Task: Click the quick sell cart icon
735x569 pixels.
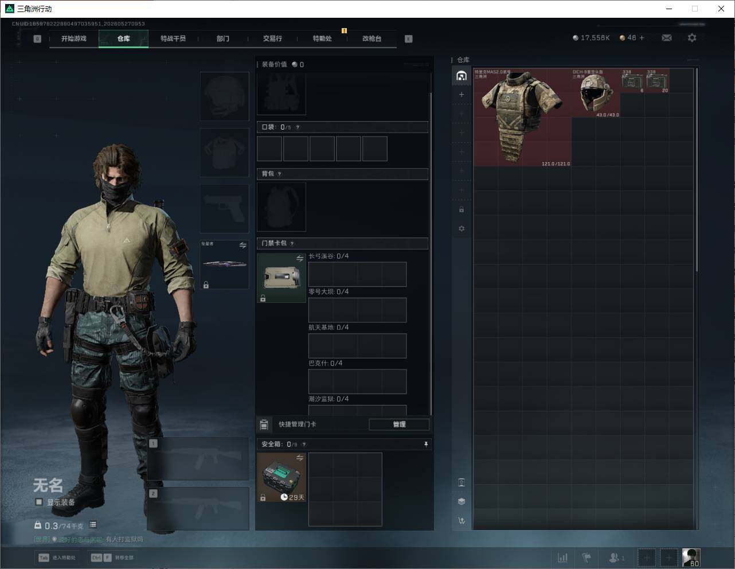Action: [x=462, y=521]
